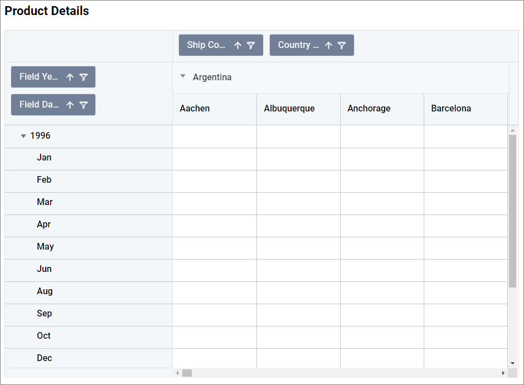Collapse the Argentina column group
Screen dimensions: 524x385
tap(183, 77)
